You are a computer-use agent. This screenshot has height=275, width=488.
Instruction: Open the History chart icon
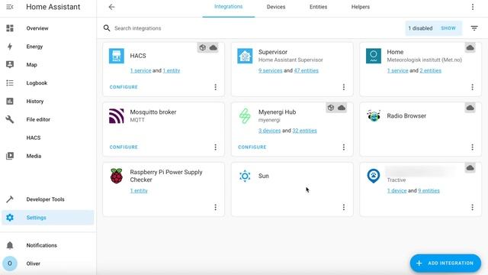(10, 101)
